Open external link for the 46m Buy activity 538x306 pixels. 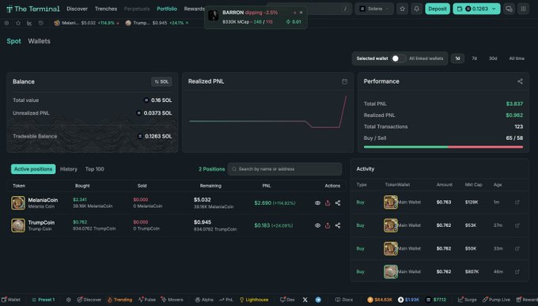(517, 272)
